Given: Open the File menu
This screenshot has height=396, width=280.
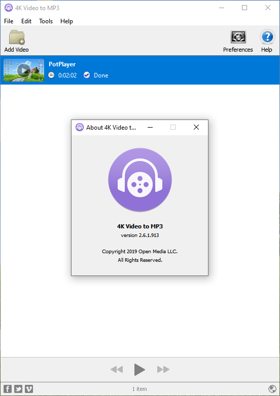Looking at the screenshot, I should click(9, 21).
